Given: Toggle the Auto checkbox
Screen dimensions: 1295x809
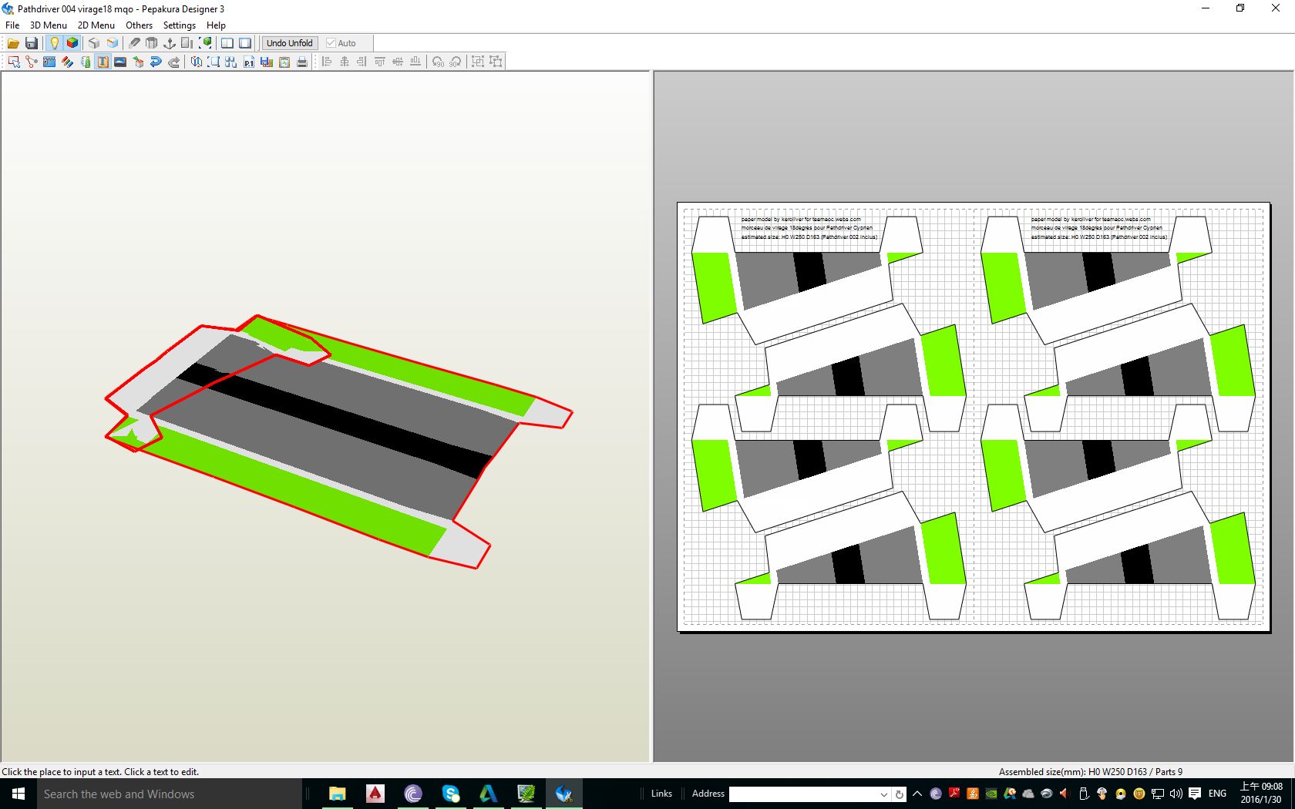Looking at the screenshot, I should click(x=331, y=43).
